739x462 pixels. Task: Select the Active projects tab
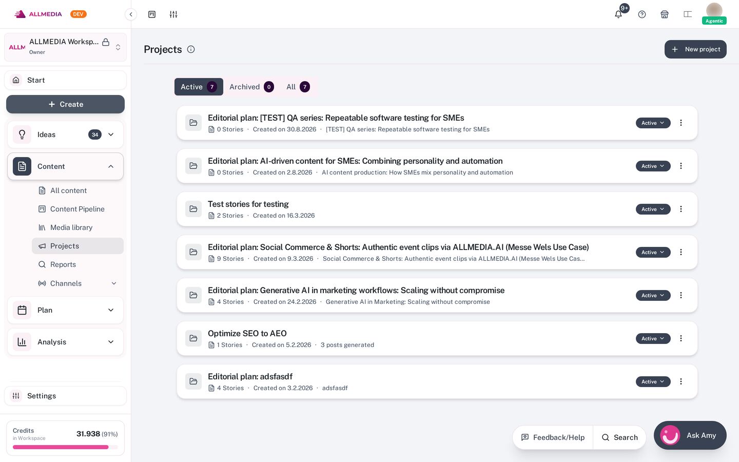199,87
